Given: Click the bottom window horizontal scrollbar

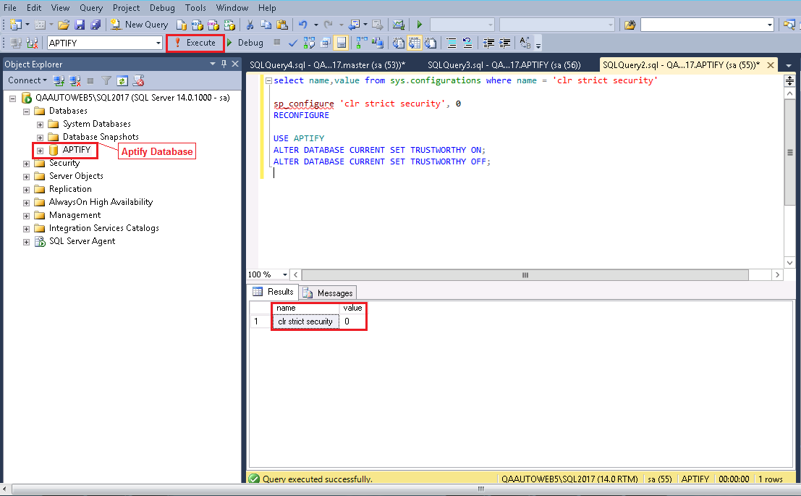Looking at the screenshot, I should (480, 489).
